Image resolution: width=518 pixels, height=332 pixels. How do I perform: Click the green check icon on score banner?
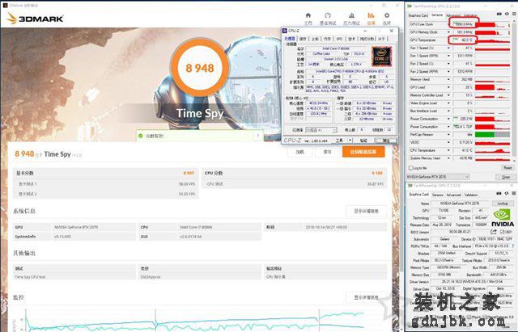point(141,136)
